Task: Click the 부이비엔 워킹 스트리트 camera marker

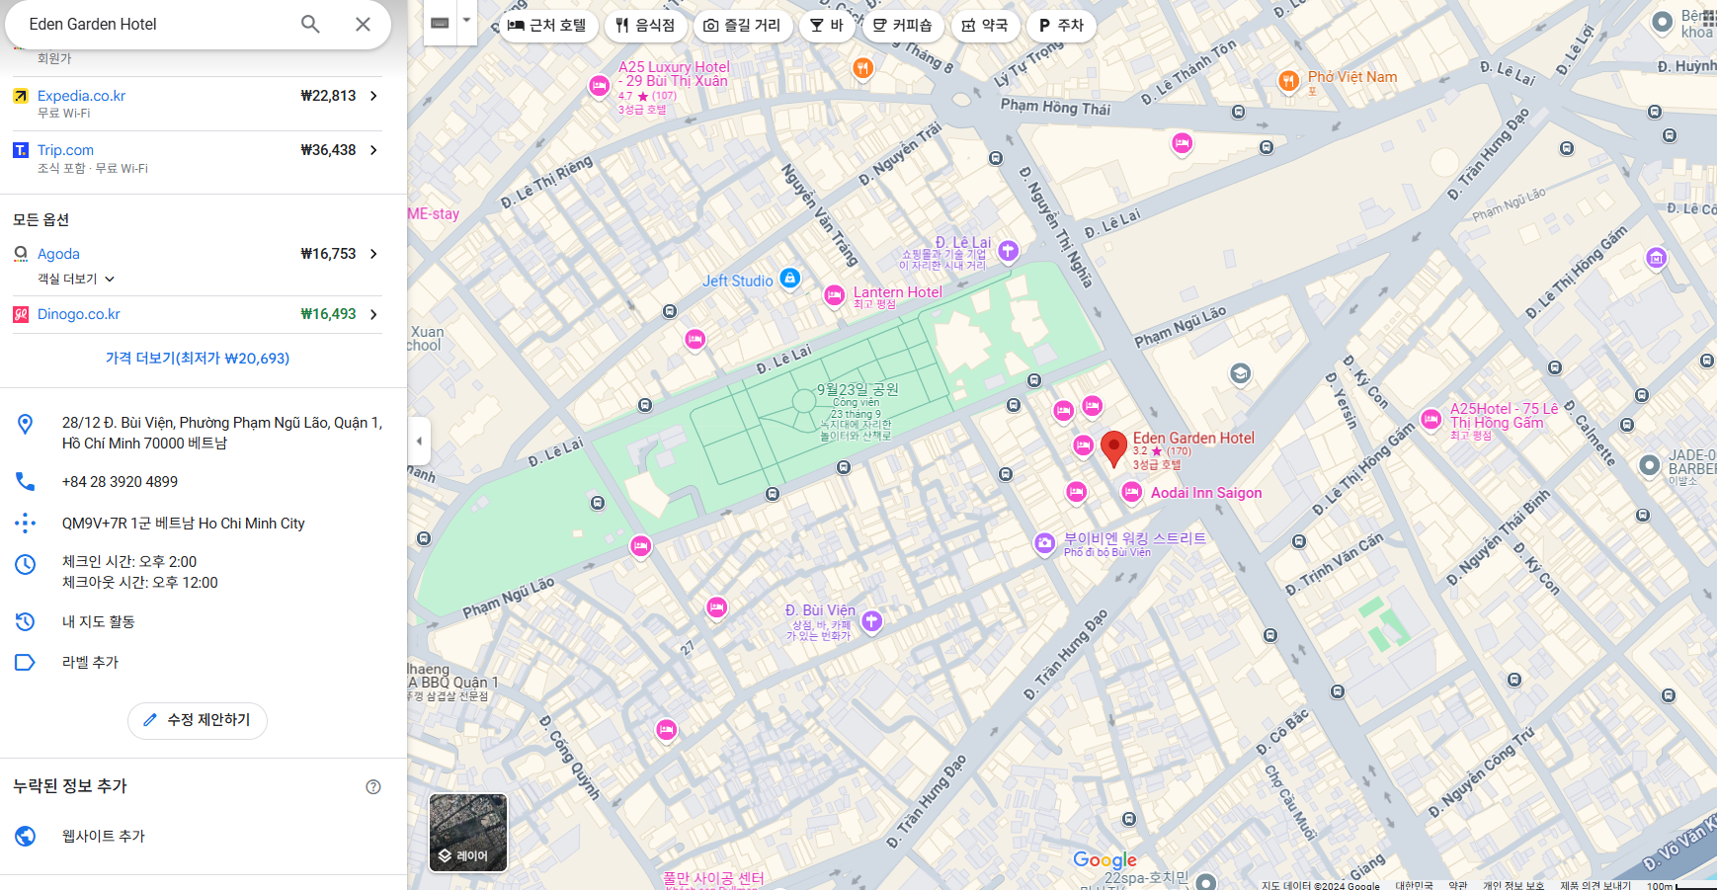Action: pos(1044,543)
